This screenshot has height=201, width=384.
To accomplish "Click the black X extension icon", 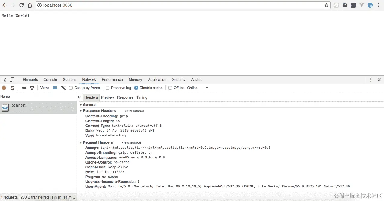I will coord(345,5).
